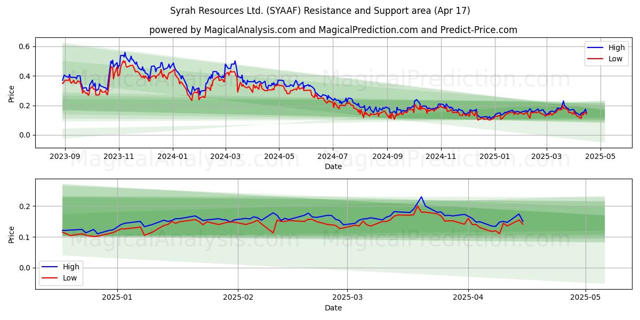Screen dimensions: 640x320
Task: Click the late-March price peak in the bottom chart
Action: pos(421,197)
